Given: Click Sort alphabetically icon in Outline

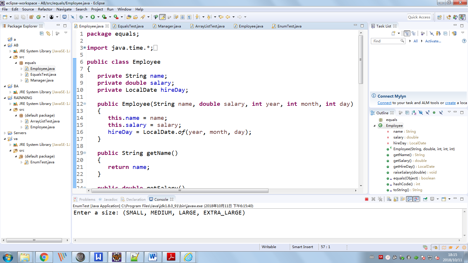Looking at the screenshot, I should tap(414, 113).
